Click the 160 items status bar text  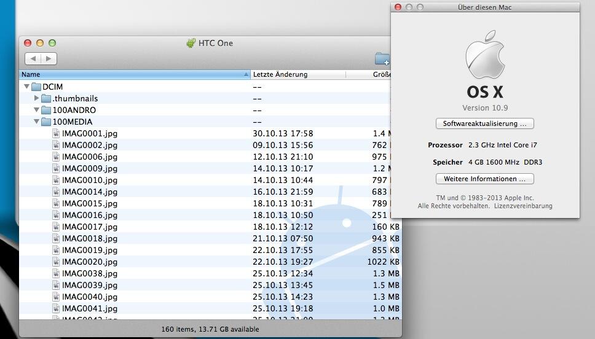210,329
